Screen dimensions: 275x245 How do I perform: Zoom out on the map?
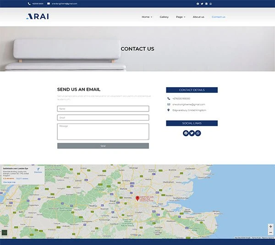[x=270, y=233]
